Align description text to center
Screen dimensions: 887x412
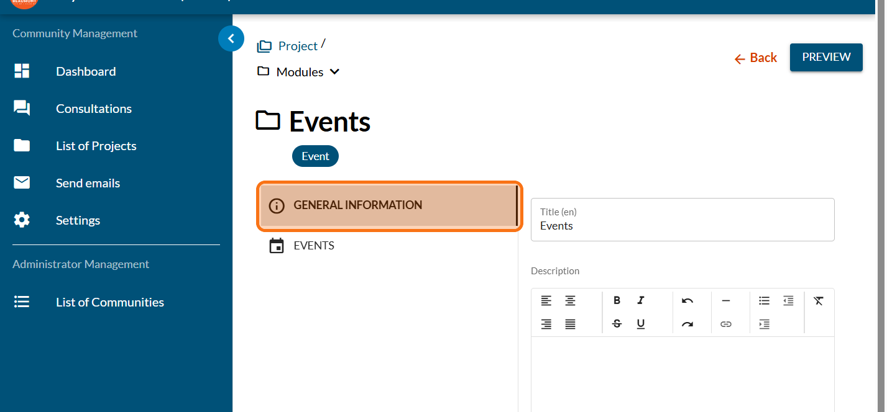click(x=570, y=300)
